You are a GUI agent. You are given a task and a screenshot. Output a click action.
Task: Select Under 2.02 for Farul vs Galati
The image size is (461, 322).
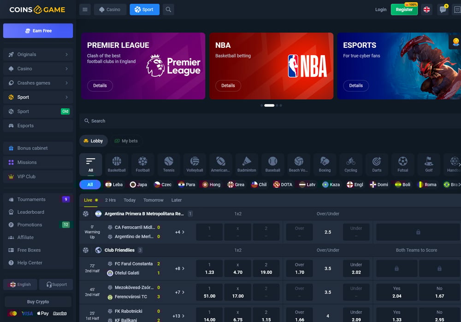pos(356,269)
